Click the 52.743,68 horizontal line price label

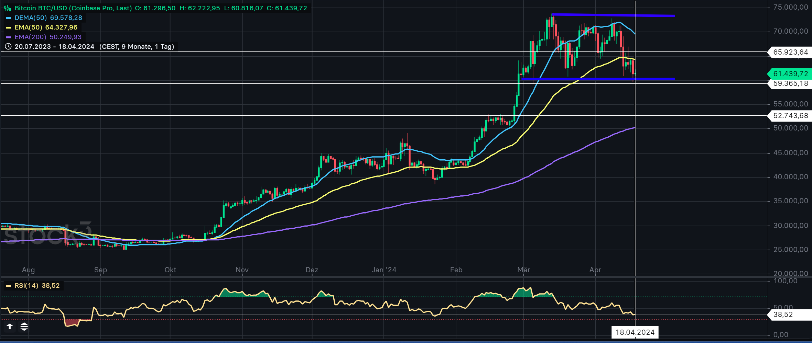[790, 116]
